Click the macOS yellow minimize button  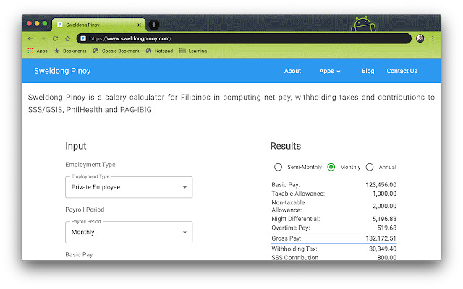pos(37,23)
